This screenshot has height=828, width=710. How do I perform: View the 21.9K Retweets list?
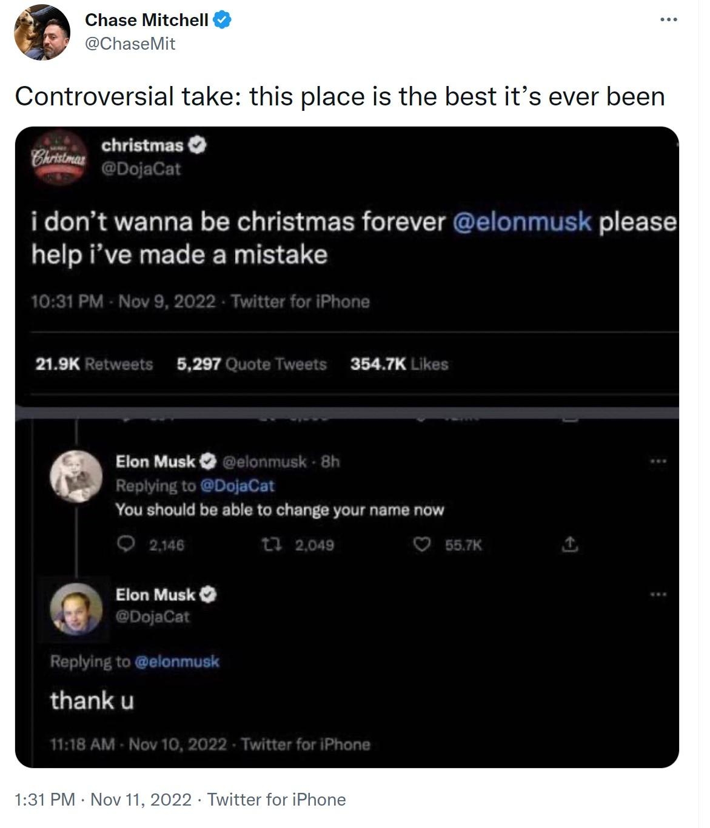94,364
